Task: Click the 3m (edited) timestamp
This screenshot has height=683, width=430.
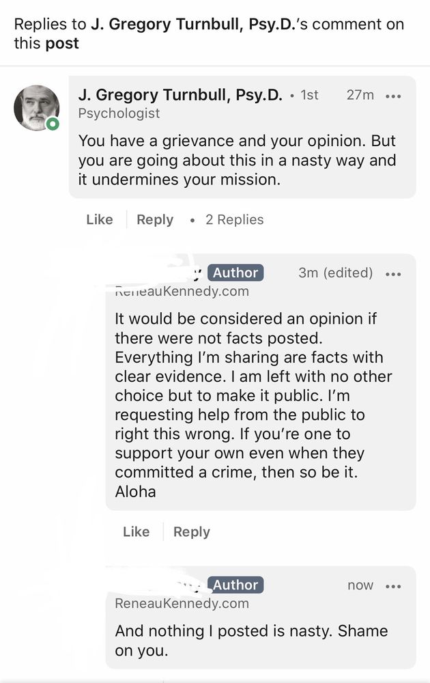Action: pos(335,273)
